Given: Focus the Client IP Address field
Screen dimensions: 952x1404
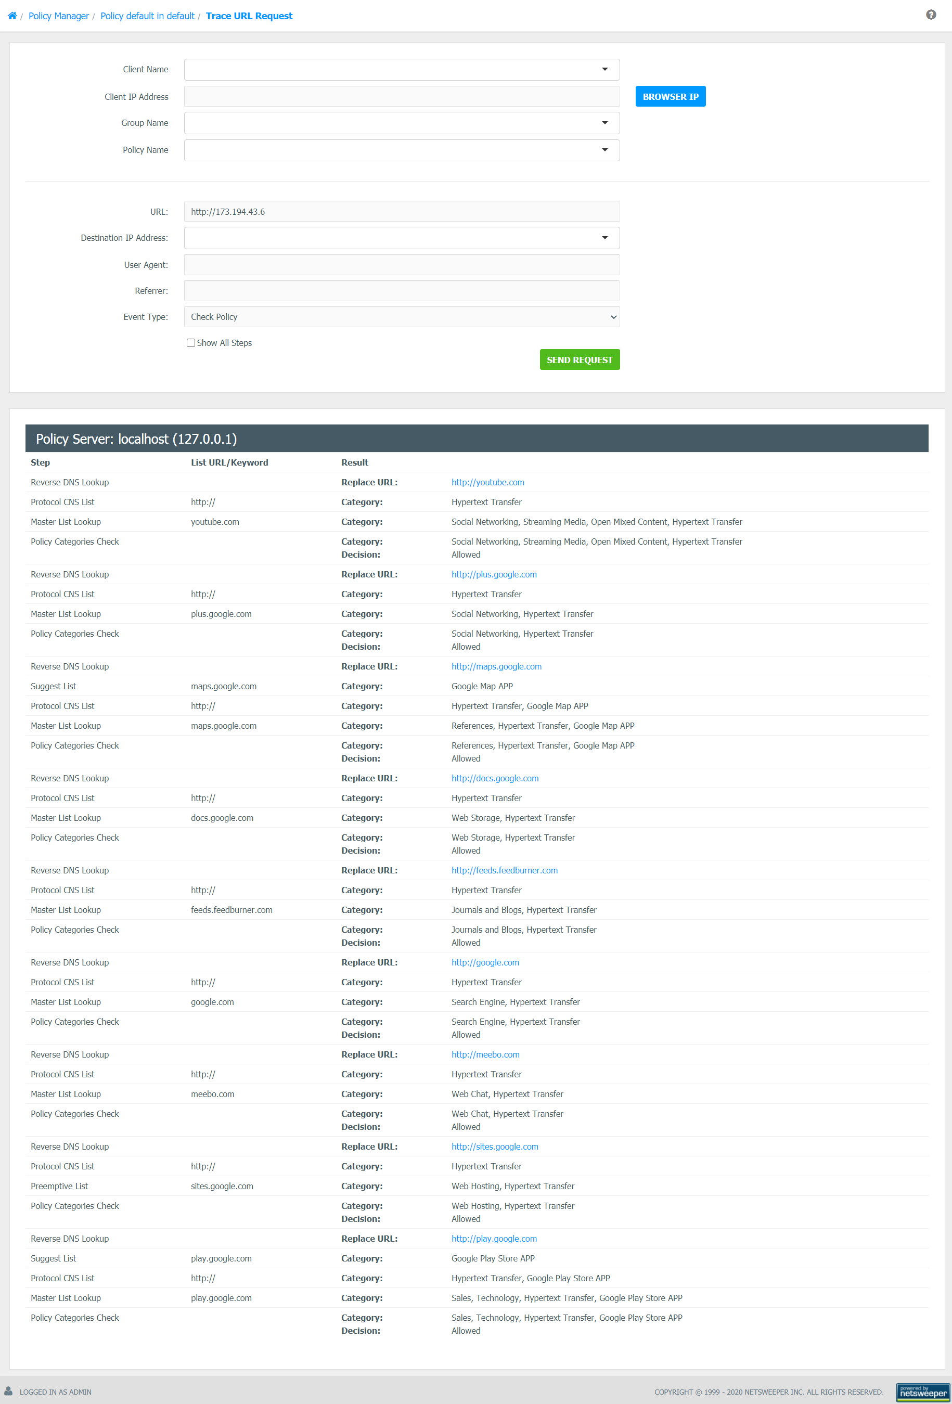Looking at the screenshot, I should click(x=402, y=97).
